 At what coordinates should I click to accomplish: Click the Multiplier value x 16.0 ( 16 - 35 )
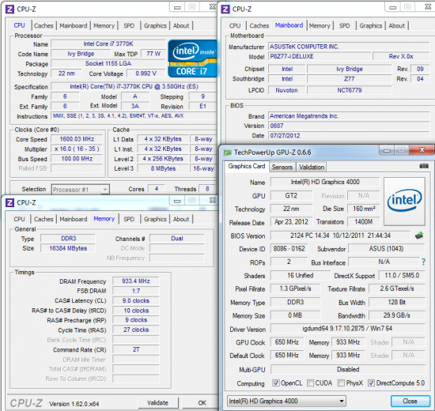pos(77,149)
